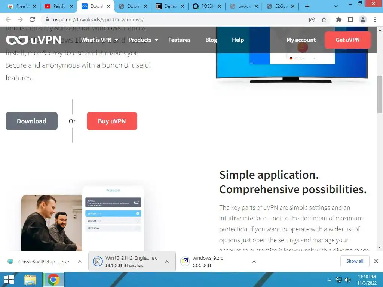Image resolution: width=383 pixels, height=287 pixels.
Task: Click the scrollbar down arrow
Action: pyautogui.click(x=380, y=247)
